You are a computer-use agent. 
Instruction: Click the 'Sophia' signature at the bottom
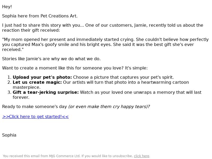coord(9,135)
